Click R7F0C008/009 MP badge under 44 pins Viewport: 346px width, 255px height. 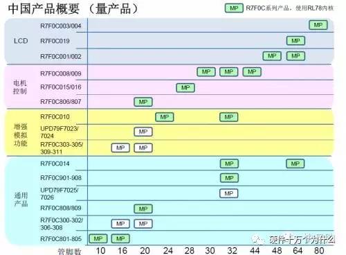(x=252, y=72)
